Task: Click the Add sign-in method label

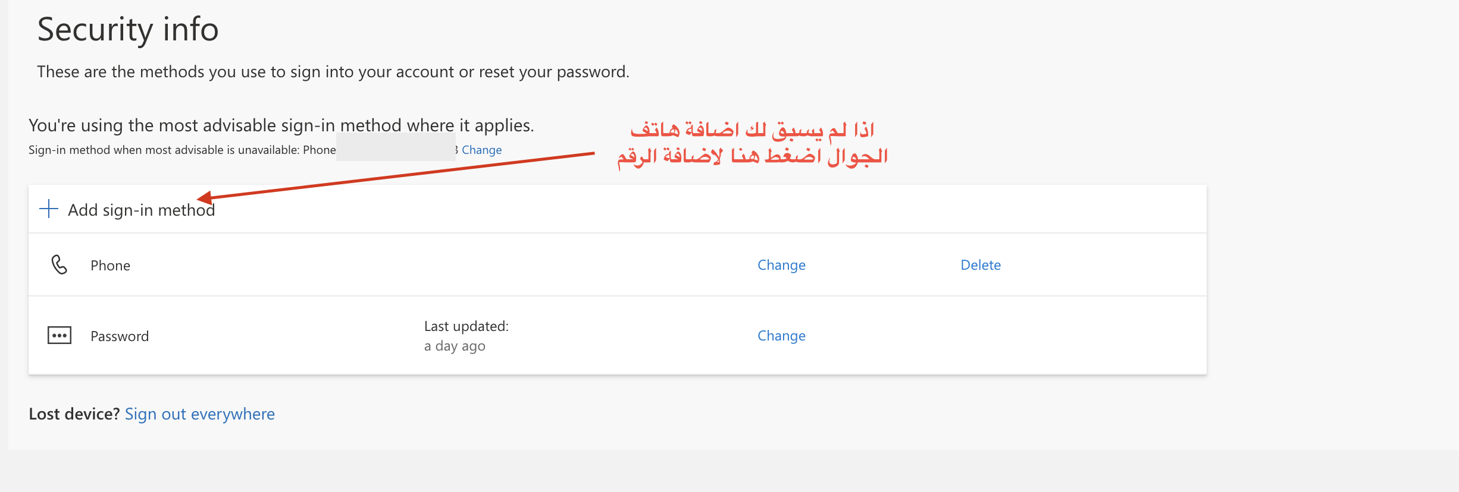Action: coord(141,210)
